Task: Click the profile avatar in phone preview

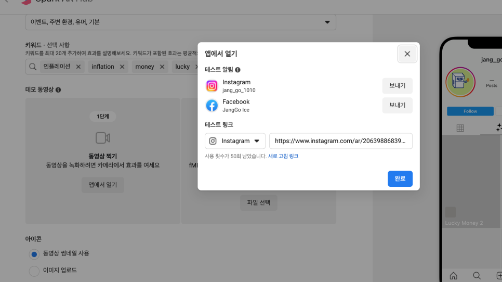Action: coord(460,82)
